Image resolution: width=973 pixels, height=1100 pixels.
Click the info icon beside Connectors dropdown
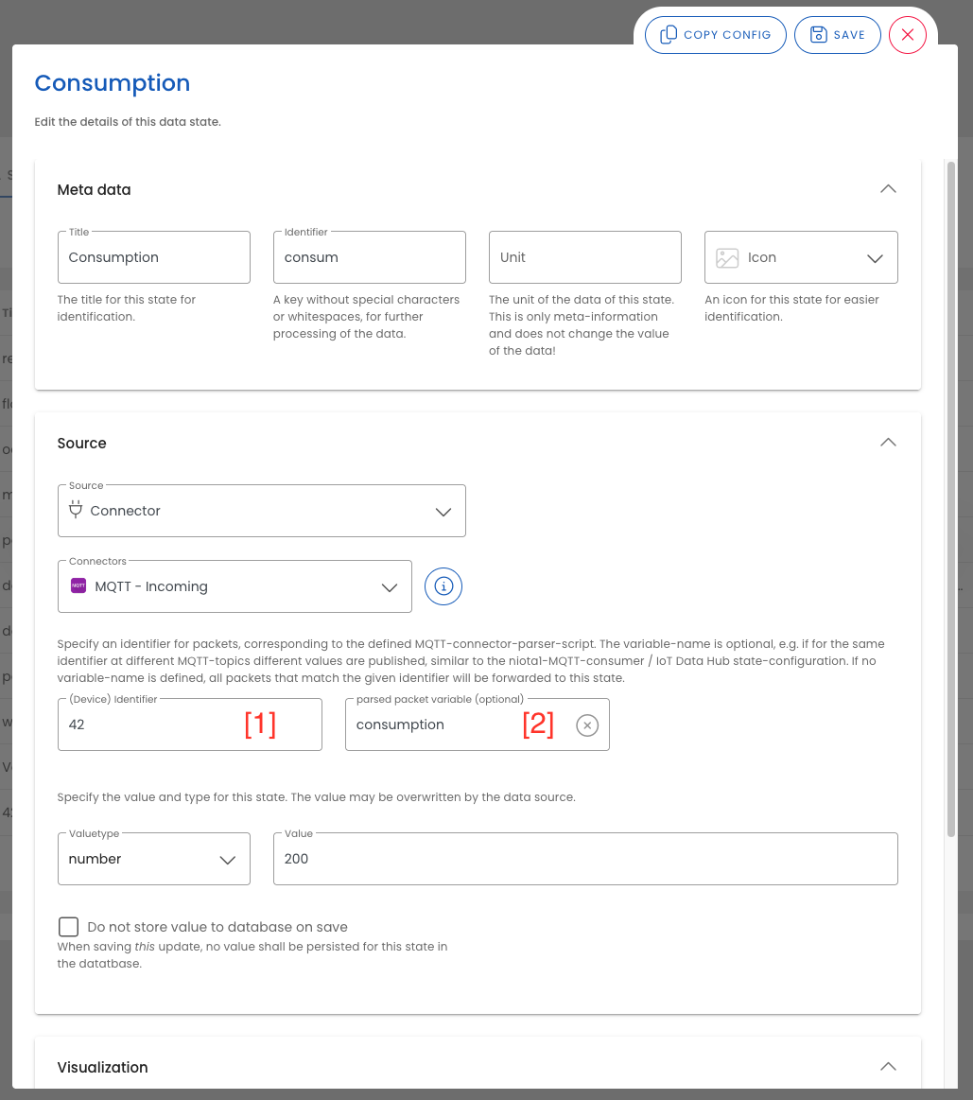(443, 586)
